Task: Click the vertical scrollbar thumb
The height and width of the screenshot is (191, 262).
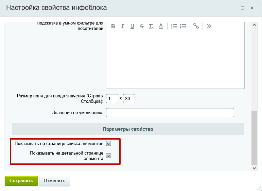Action: click(254, 138)
